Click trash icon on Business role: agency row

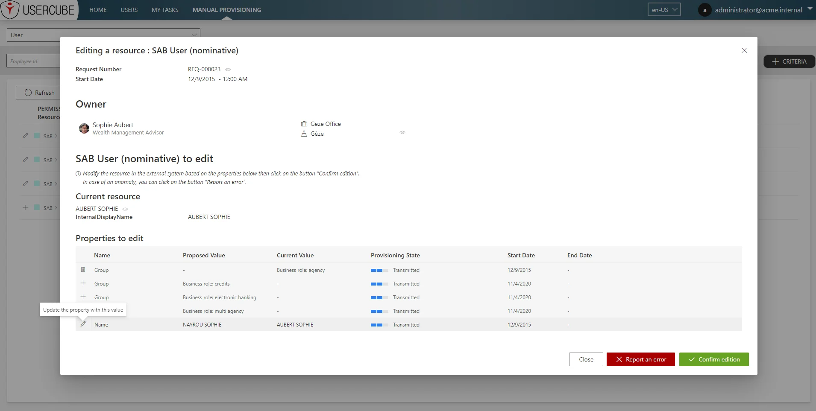83,269
